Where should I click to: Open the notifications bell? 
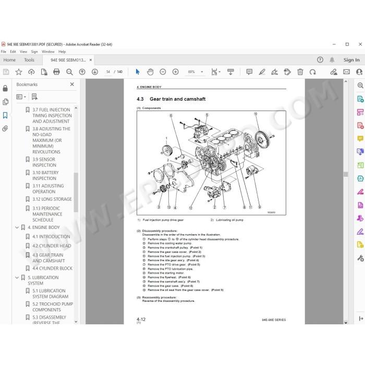(332, 60)
